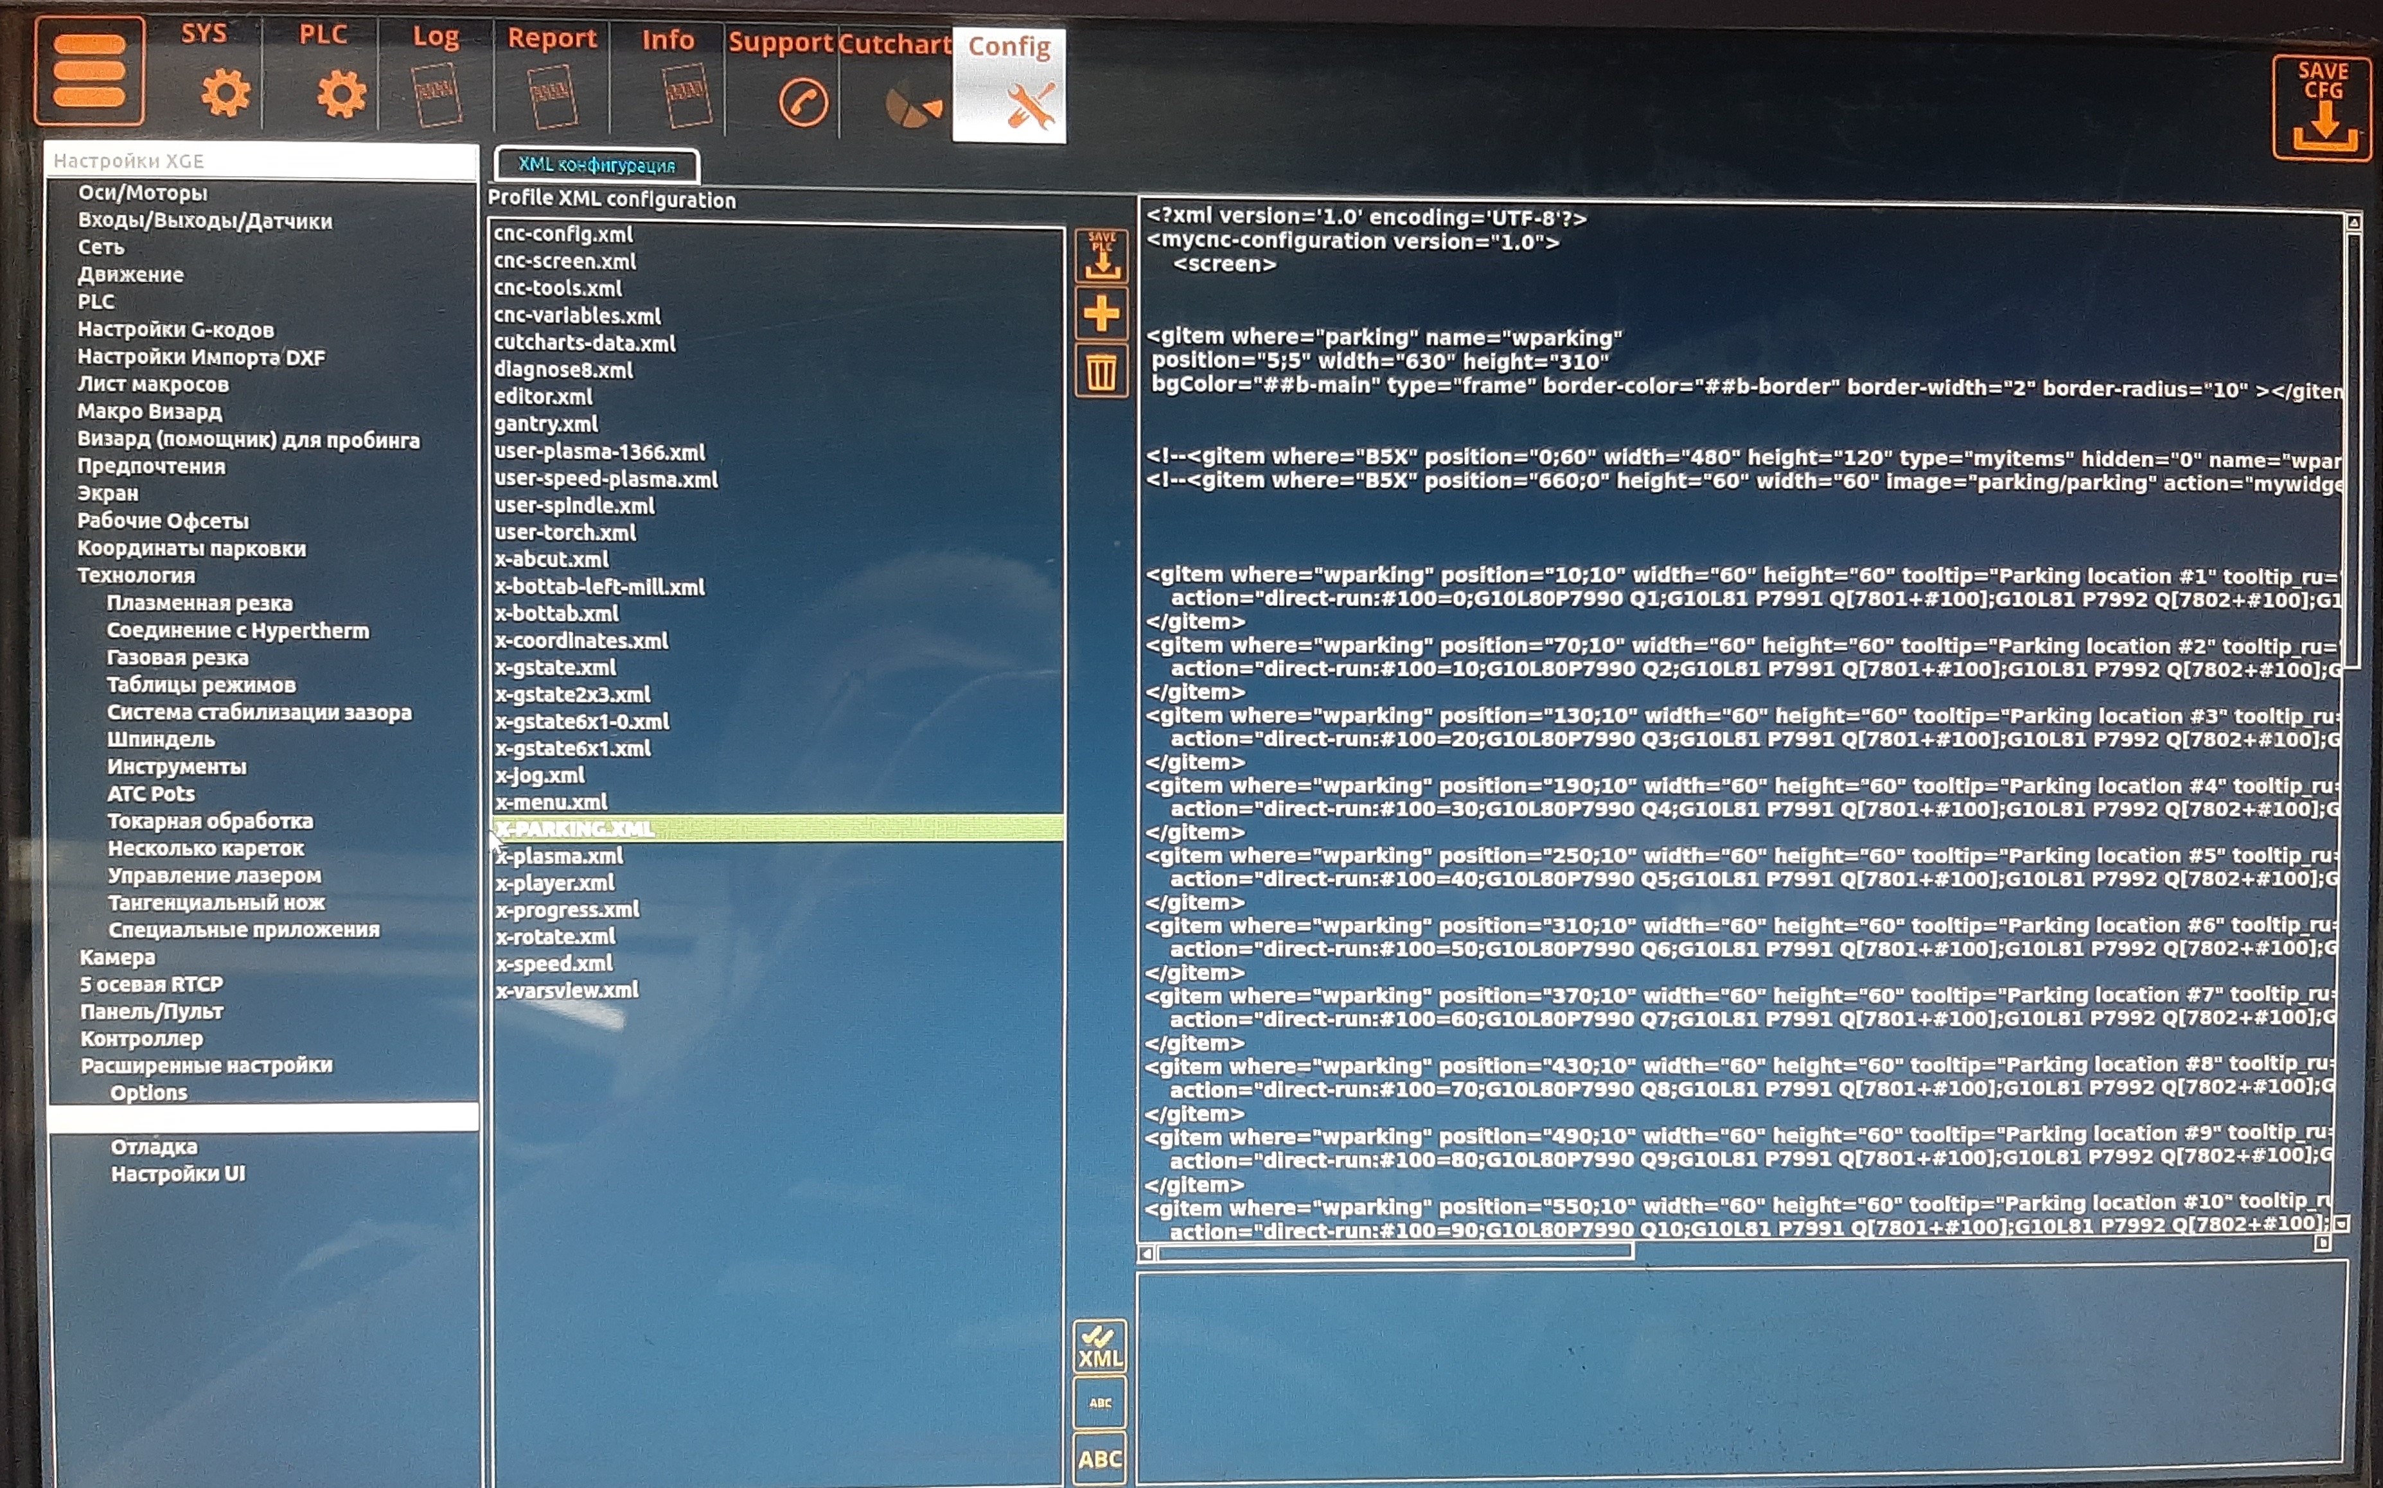Open Расширенные настройки tree section
Image resolution: width=2383 pixels, height=1488 pixels.
point(206,1066)
